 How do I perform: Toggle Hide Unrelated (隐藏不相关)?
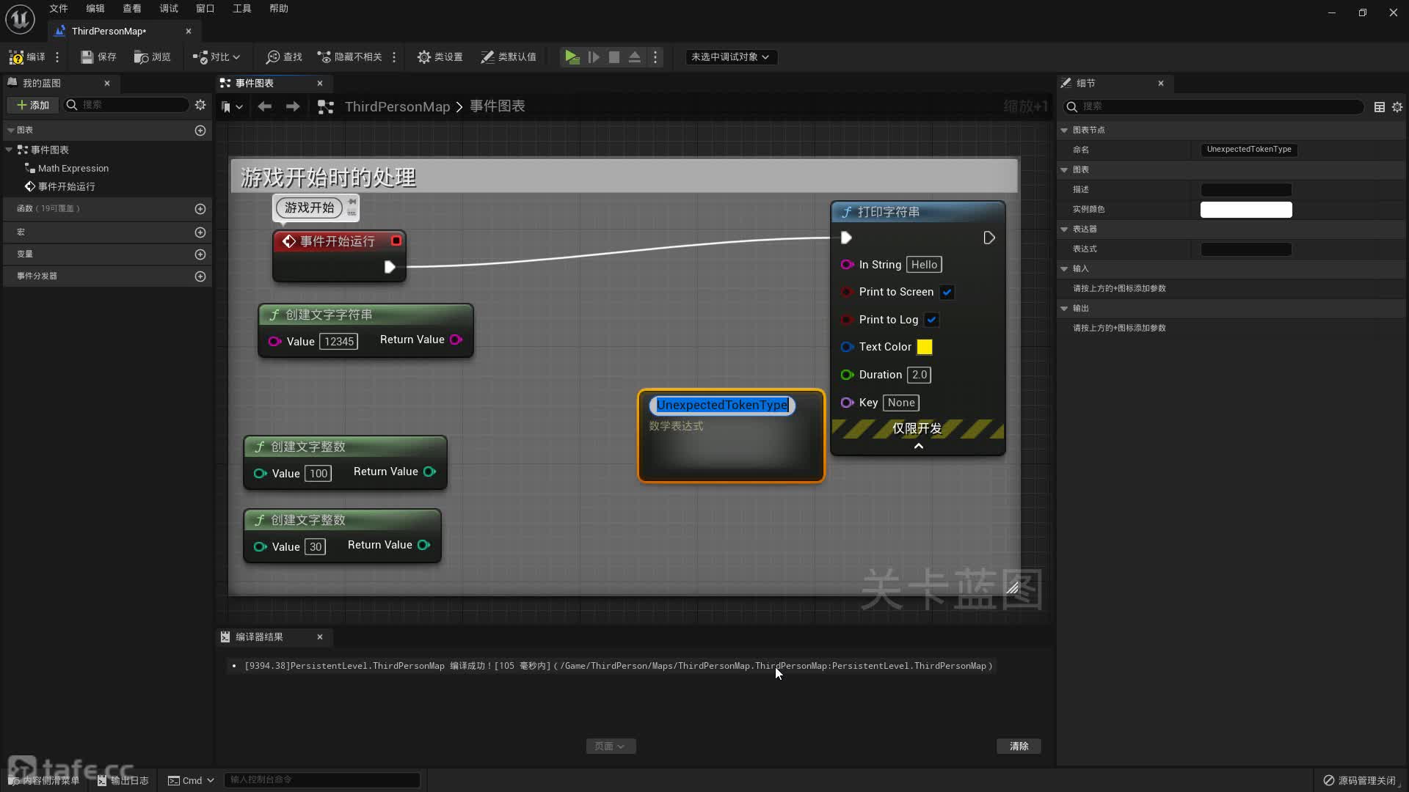click(349, 57)
